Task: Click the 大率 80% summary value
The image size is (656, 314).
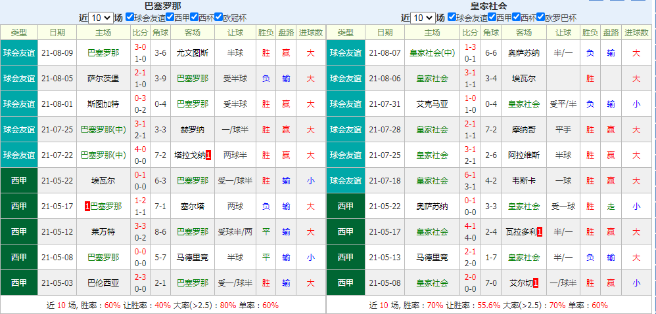Action: point(228,305)
